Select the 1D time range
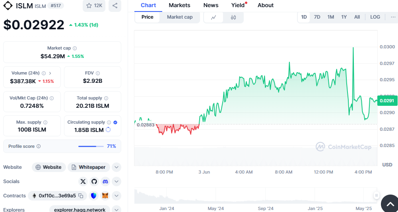398x212 pixels. [304, 17]
